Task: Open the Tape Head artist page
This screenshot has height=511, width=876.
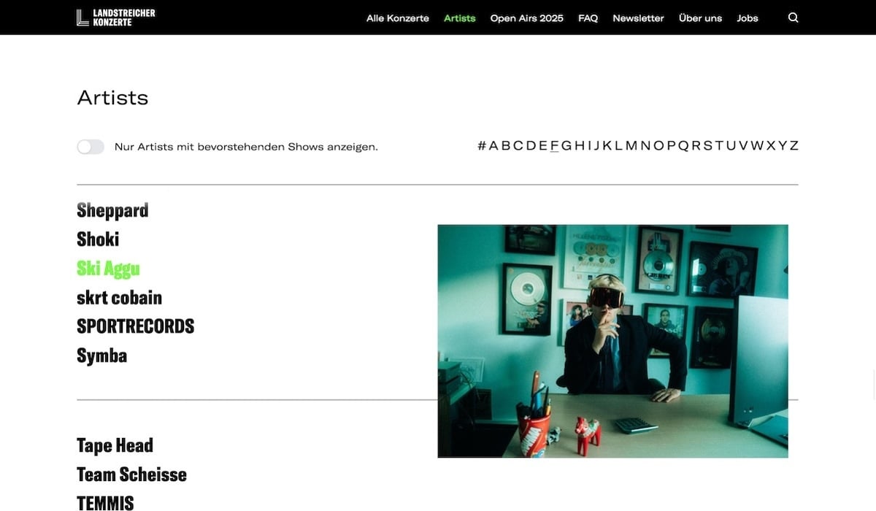Action: 115,445
